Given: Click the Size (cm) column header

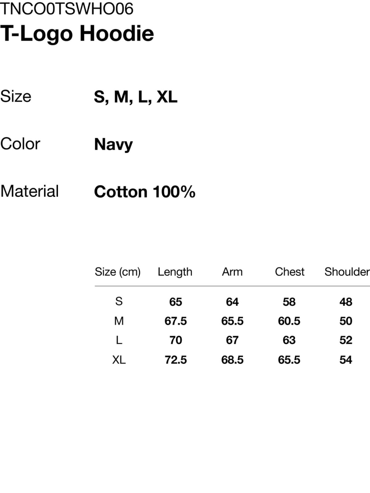Looking at the screenshot, I should [117, 272].
